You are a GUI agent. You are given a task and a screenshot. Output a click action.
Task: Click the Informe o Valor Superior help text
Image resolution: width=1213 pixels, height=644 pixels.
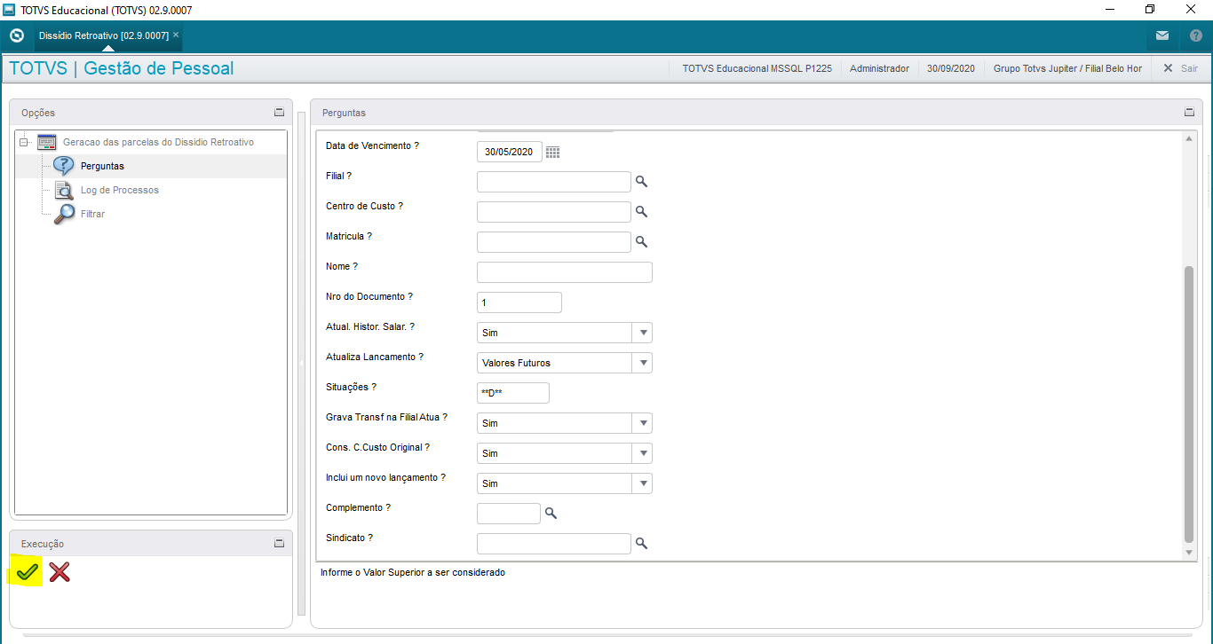point(413,572)
